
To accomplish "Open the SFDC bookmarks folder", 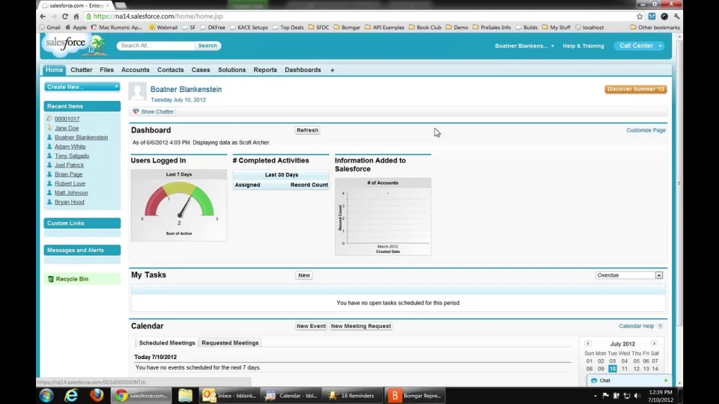I will pos(318,28).
